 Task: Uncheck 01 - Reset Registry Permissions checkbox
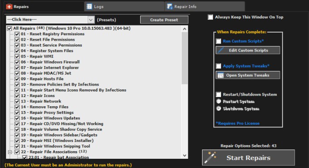point(17,34)
